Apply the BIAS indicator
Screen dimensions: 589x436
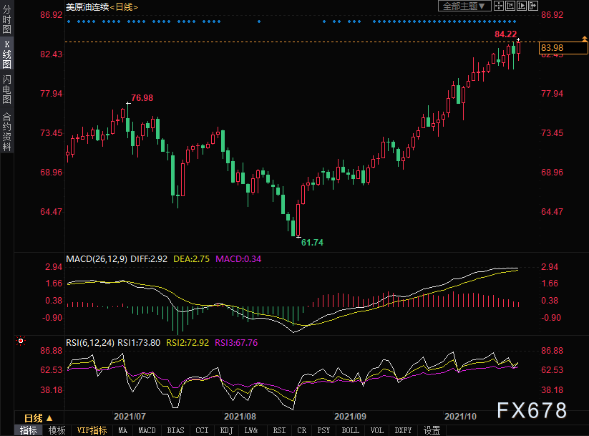175,430
